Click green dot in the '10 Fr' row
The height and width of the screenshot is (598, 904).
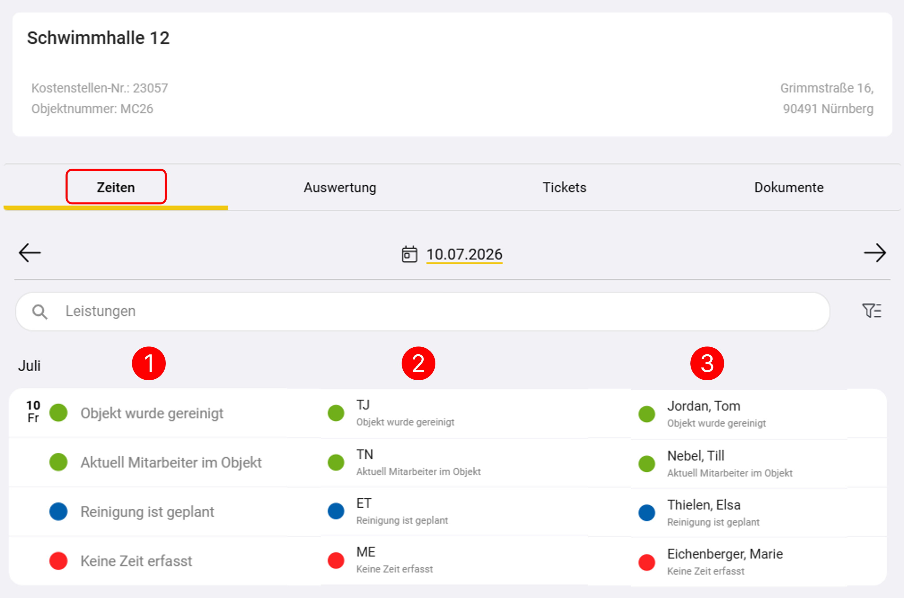click(58, 413)
